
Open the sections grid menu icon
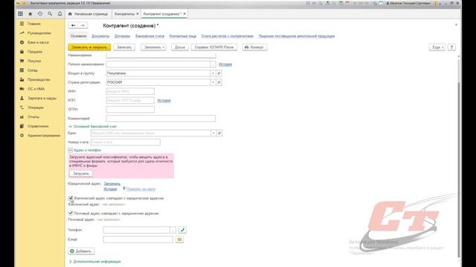pyautogui.click(x=20, y=13)
